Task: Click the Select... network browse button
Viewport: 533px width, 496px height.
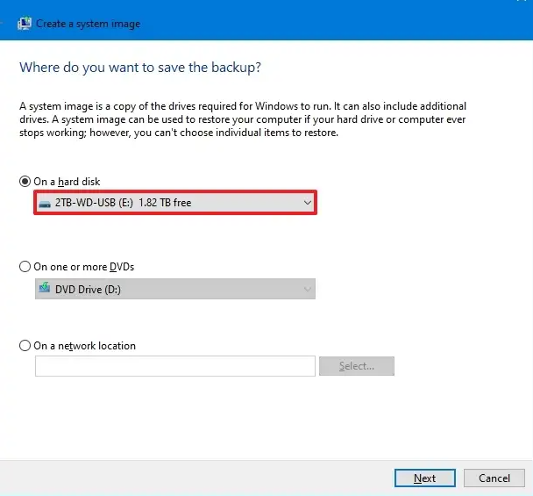Action: [x=357, y=366]
